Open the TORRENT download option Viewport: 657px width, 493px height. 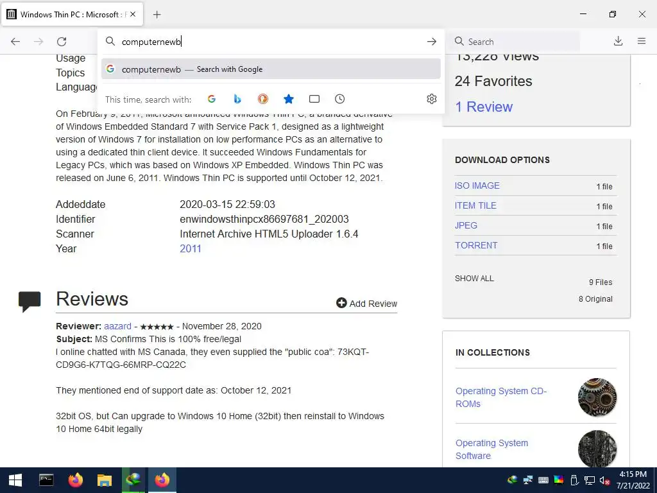tap(476, 245)
